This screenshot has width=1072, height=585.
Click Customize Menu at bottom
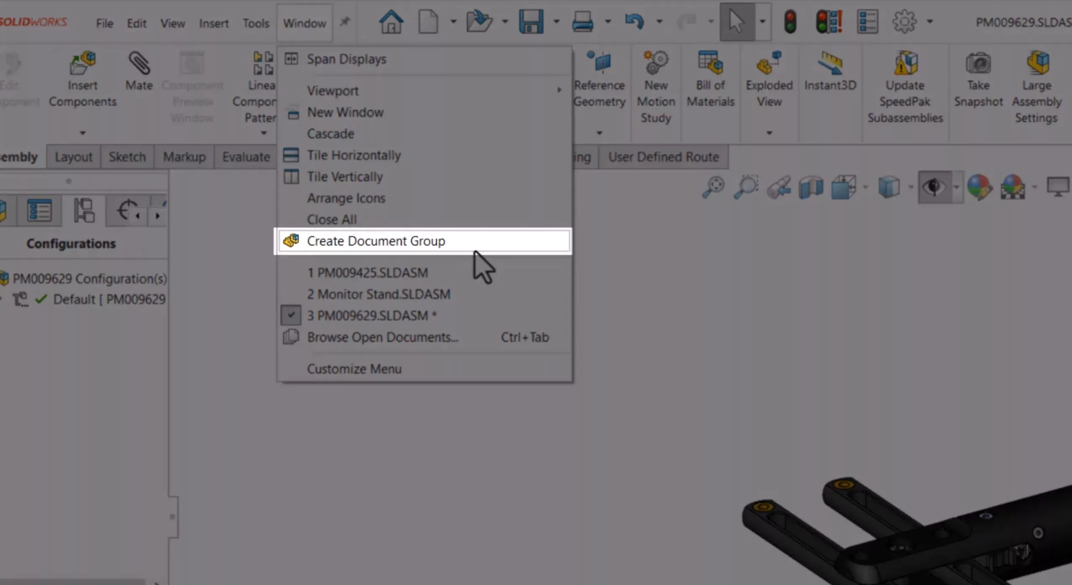click(x=354, y=368)
